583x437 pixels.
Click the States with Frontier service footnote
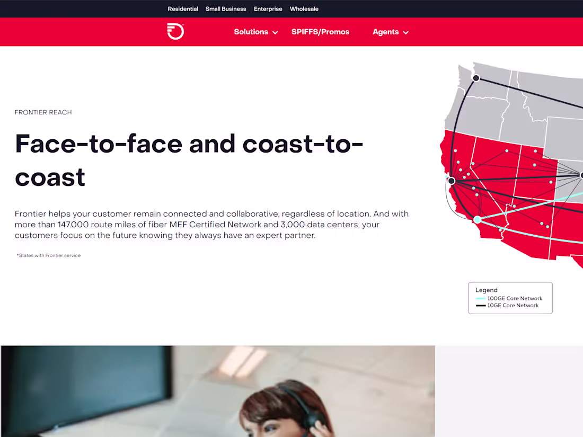click(48, 255)
